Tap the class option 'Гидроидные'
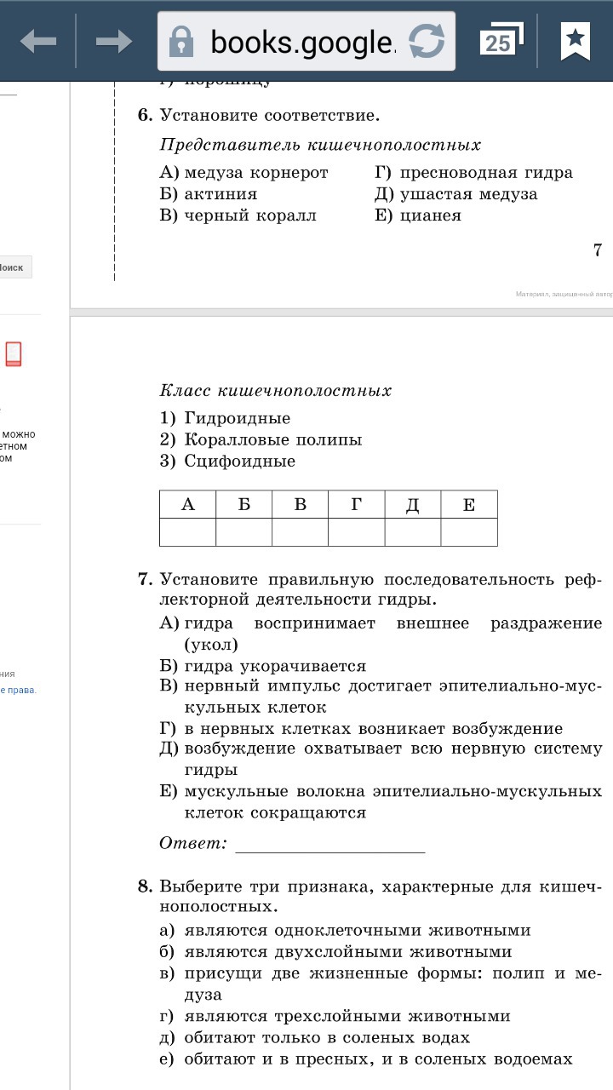The height and width of the screenshot is (1090, 613). [237, 418]
